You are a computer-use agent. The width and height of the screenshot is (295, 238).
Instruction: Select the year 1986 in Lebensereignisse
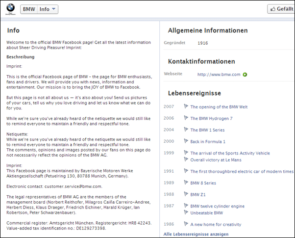pyautogui.click(x=169, y=224)
